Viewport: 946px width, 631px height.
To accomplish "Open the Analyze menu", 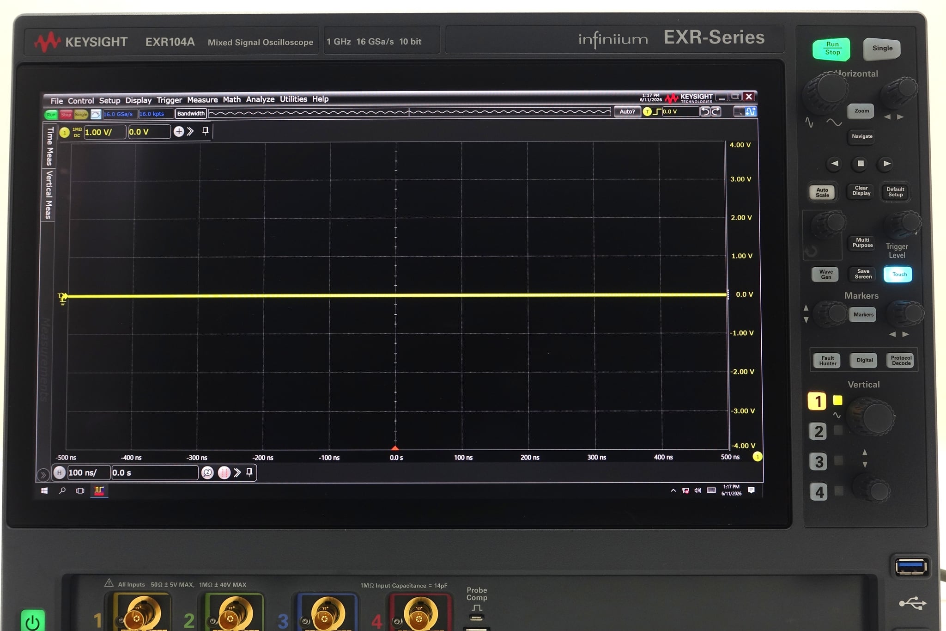I will [260, 99].
